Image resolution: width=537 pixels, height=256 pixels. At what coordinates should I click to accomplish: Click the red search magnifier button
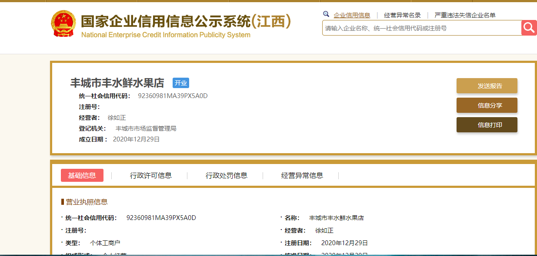click(529, 28)
